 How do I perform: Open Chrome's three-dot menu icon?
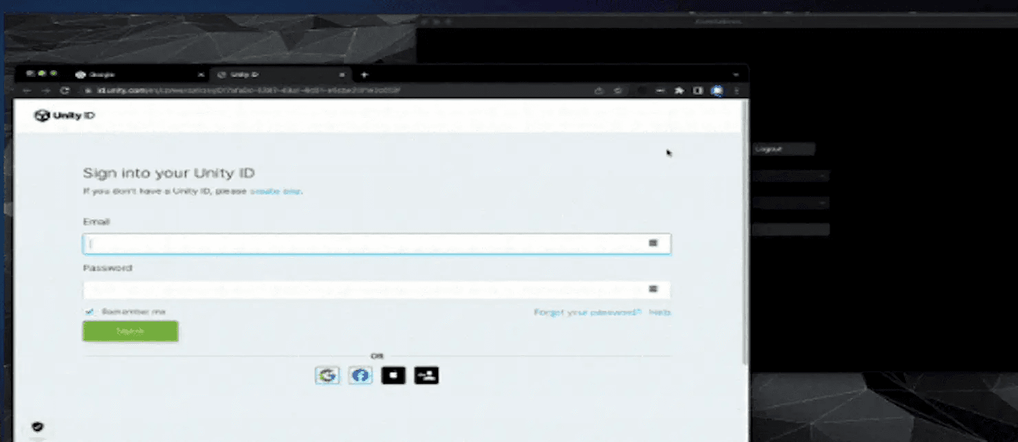pyautogui.click(x=737, y=90)
